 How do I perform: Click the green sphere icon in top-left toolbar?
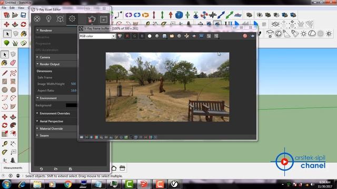pyautogui.click(x=6, y=43)
